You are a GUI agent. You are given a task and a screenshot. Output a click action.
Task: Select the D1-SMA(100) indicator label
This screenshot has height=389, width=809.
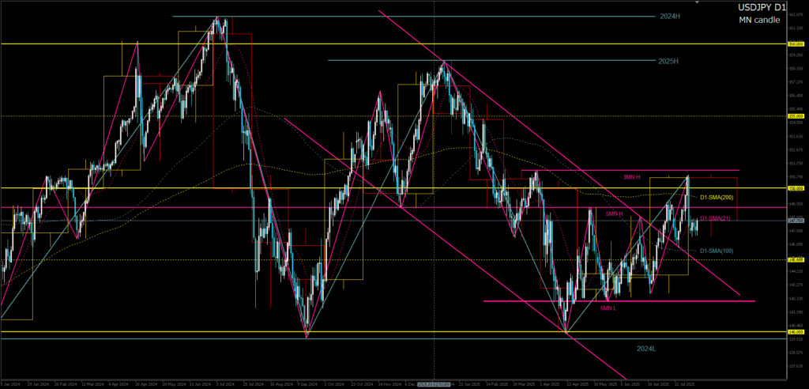coord(717,251)
